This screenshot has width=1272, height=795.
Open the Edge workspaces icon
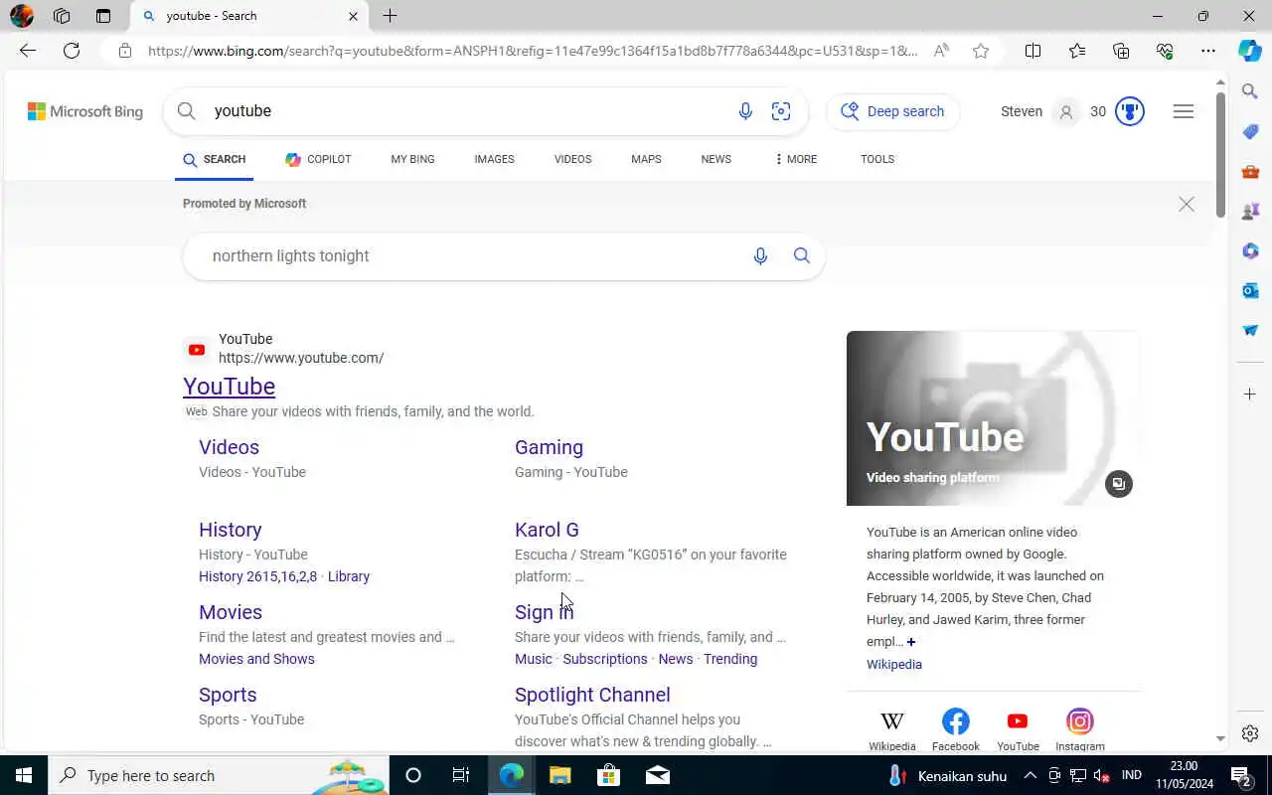(62, 16)
